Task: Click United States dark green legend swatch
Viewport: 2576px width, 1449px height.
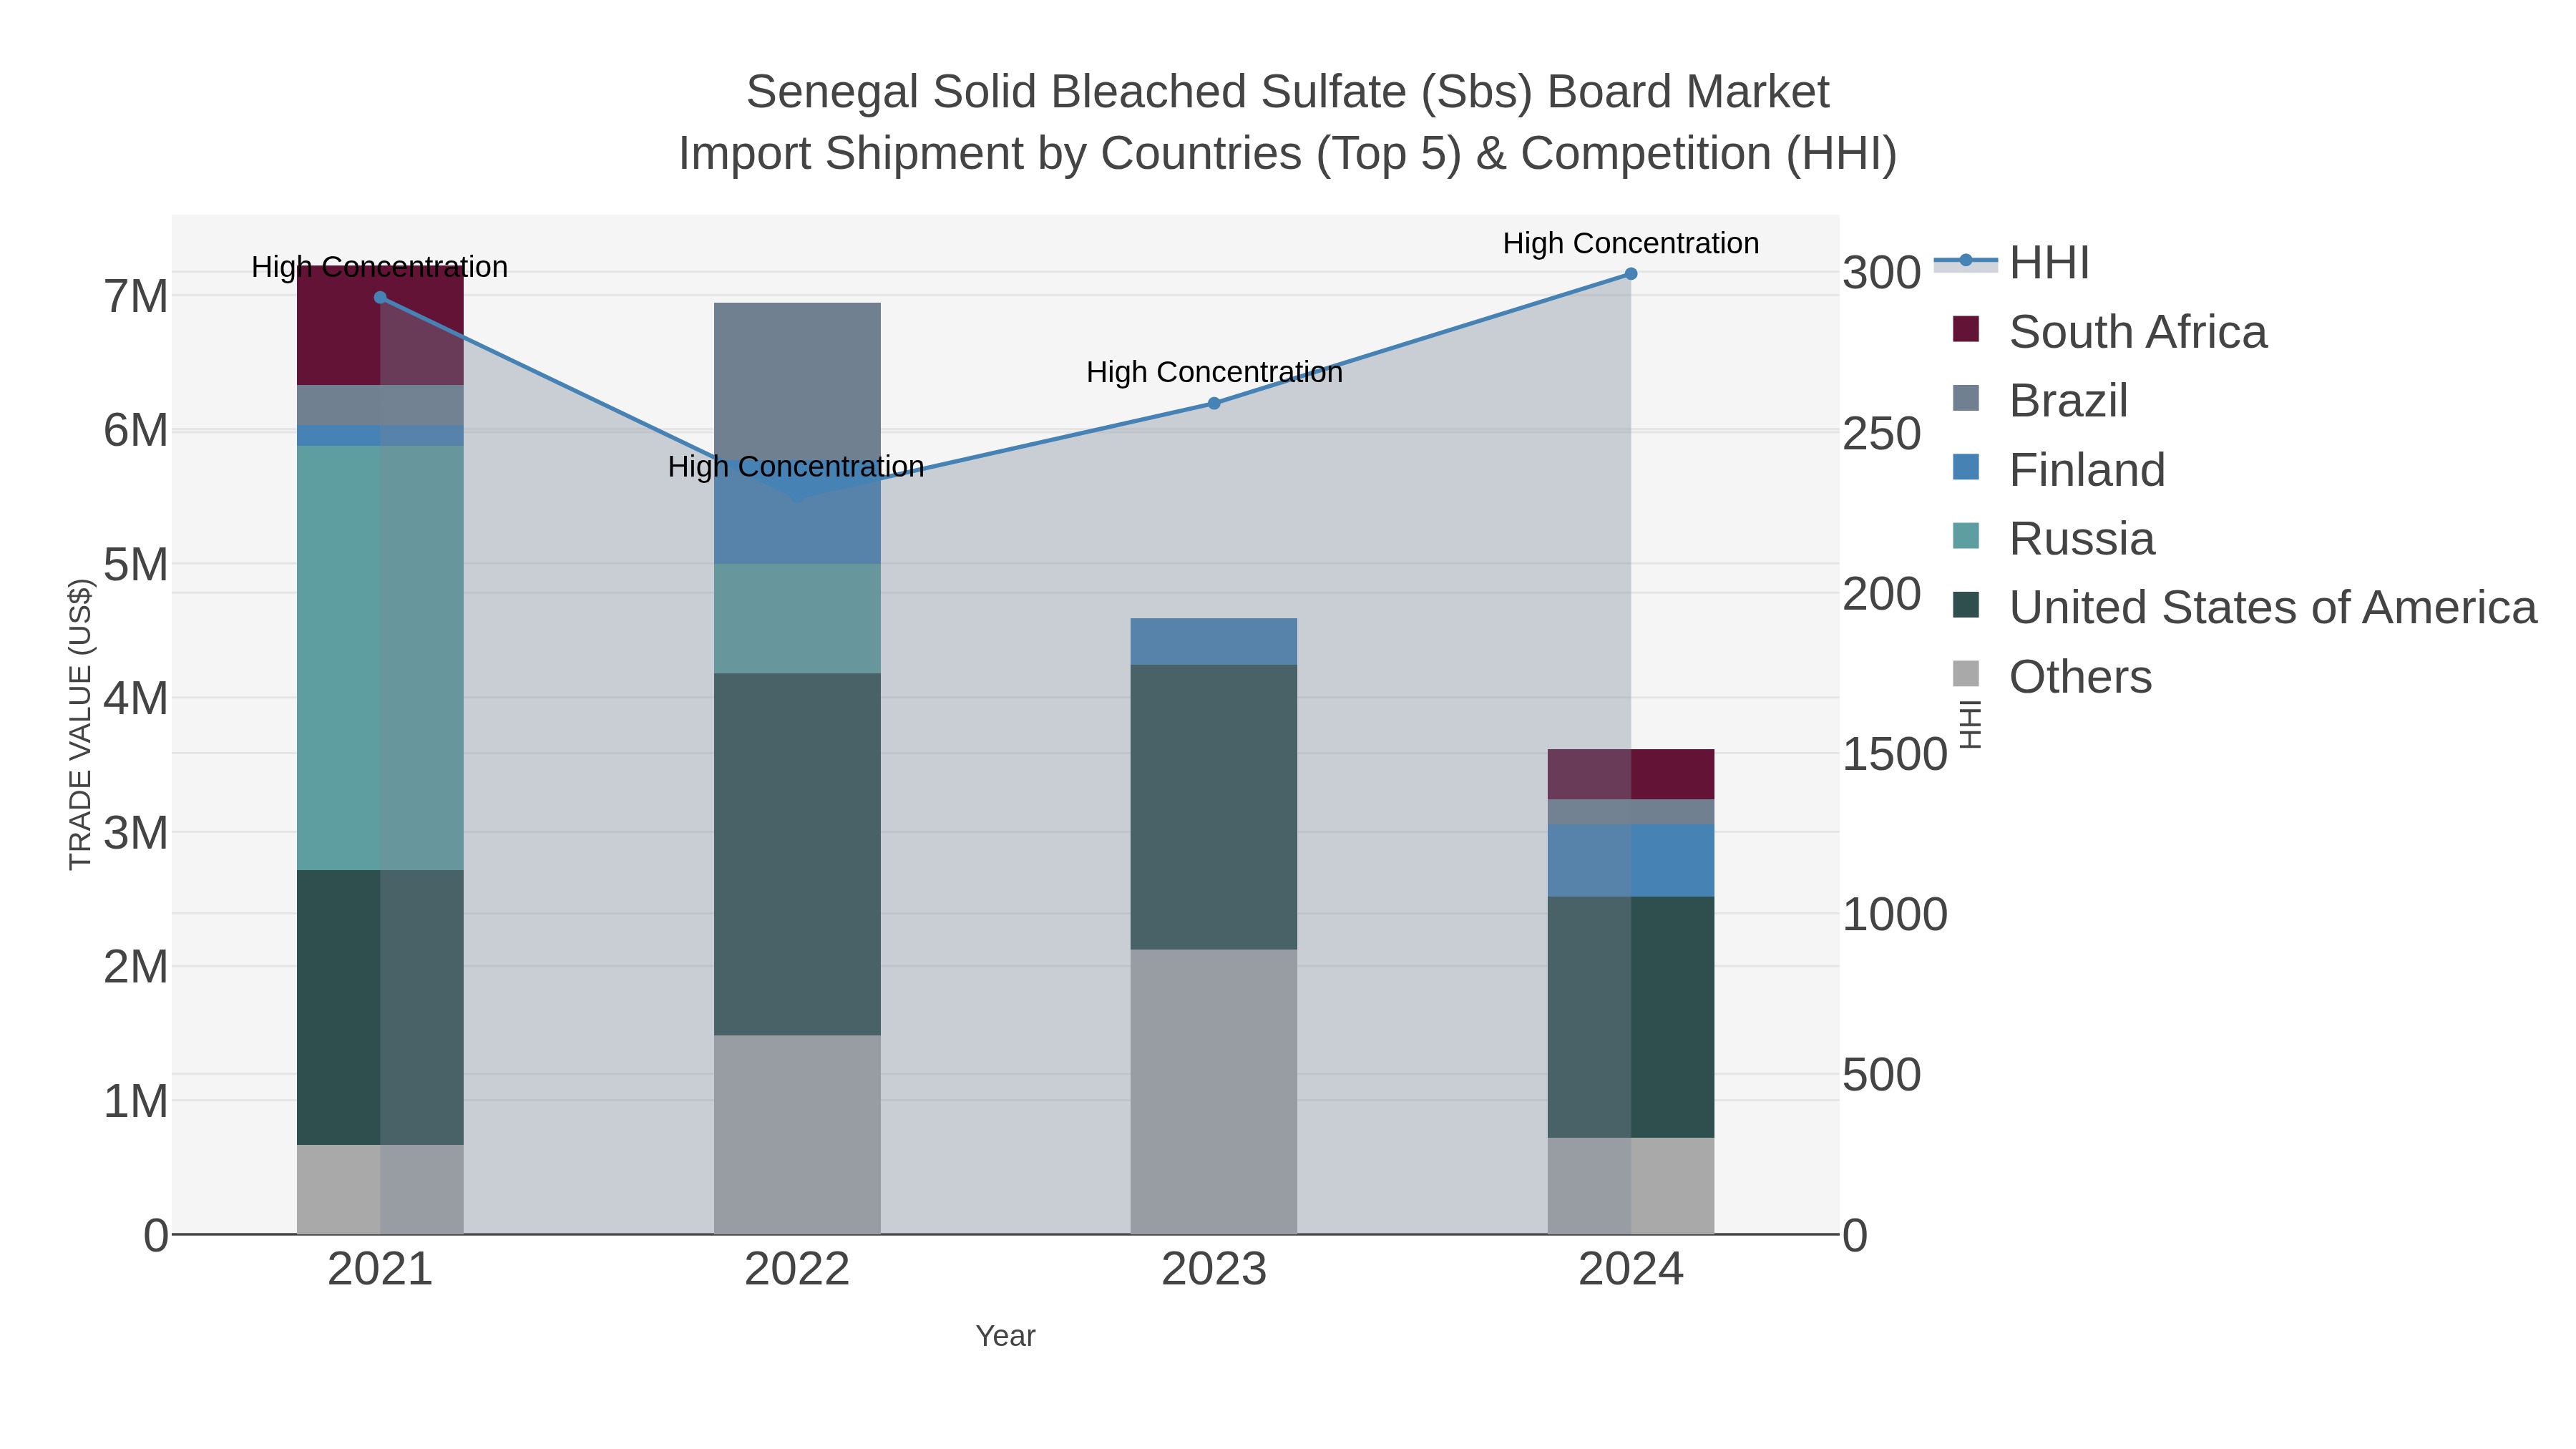Action: (1966, 605)
